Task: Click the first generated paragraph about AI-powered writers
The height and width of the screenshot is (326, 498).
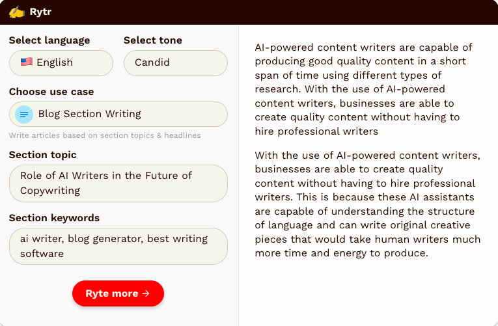Action: point(364,89)
